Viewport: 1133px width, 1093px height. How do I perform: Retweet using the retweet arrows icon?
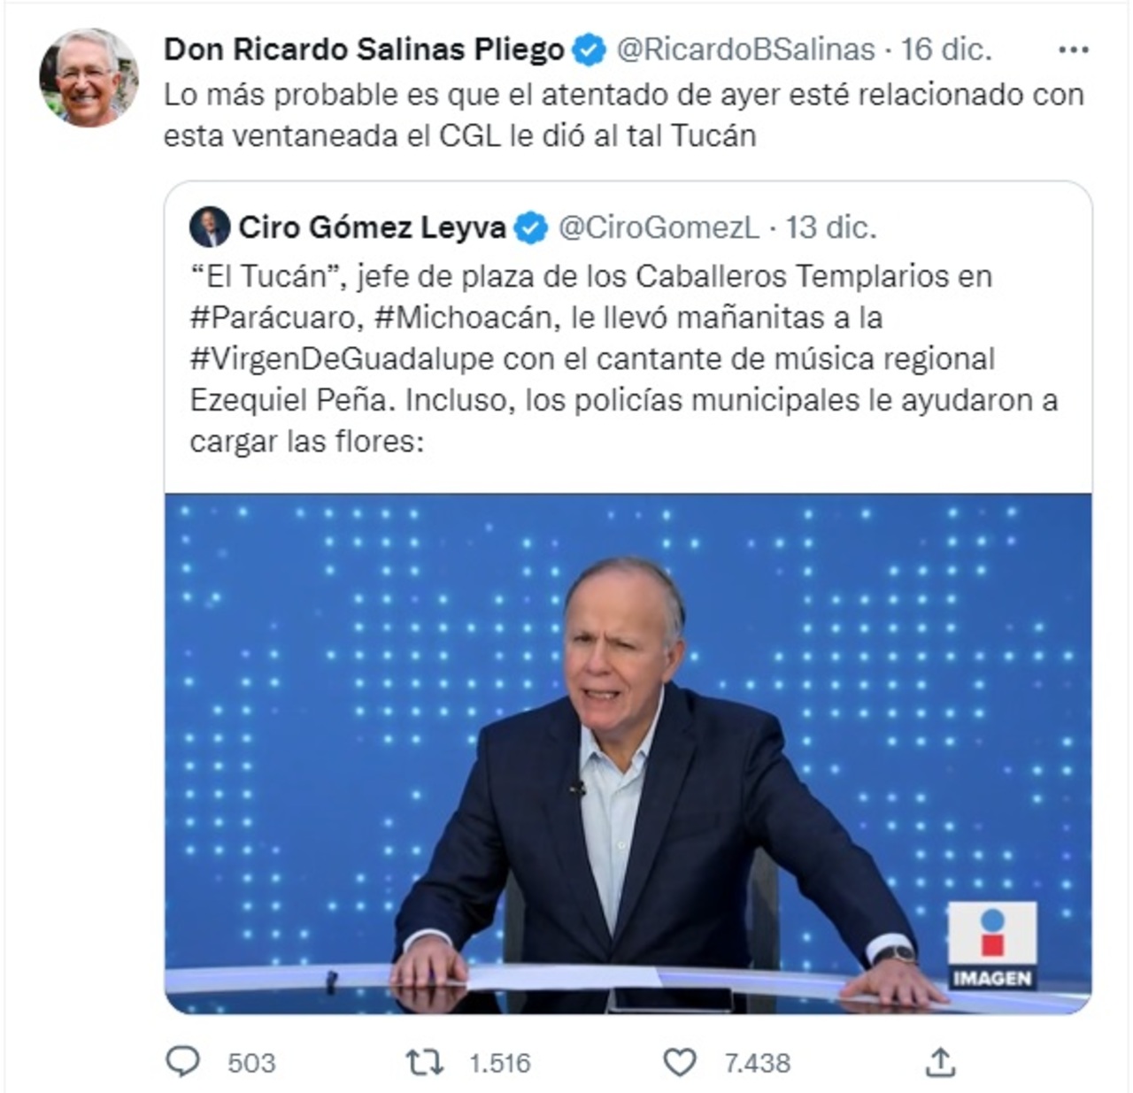(424, 1062)
